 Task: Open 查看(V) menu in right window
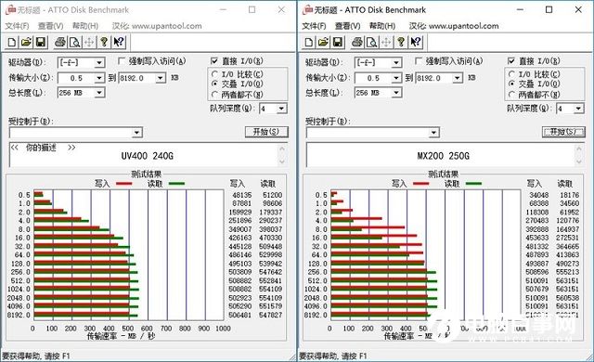tap(347, 26)
